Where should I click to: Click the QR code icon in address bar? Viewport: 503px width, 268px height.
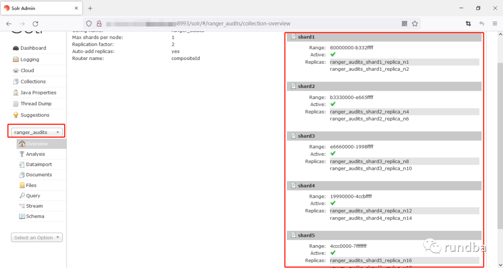pos(405,24)
